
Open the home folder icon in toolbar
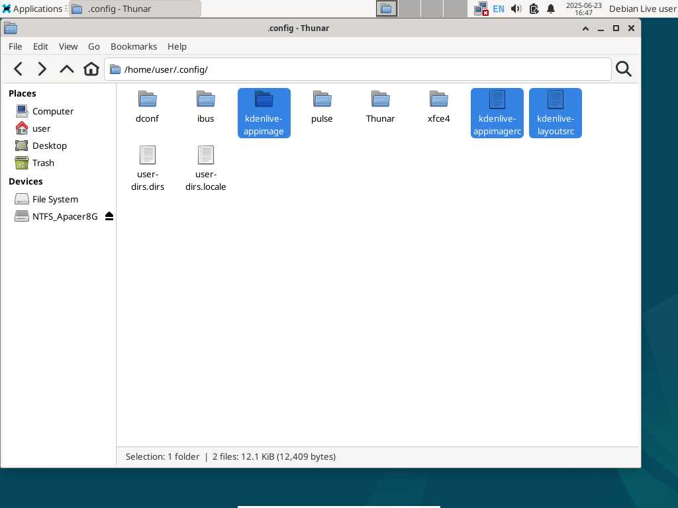91,69
